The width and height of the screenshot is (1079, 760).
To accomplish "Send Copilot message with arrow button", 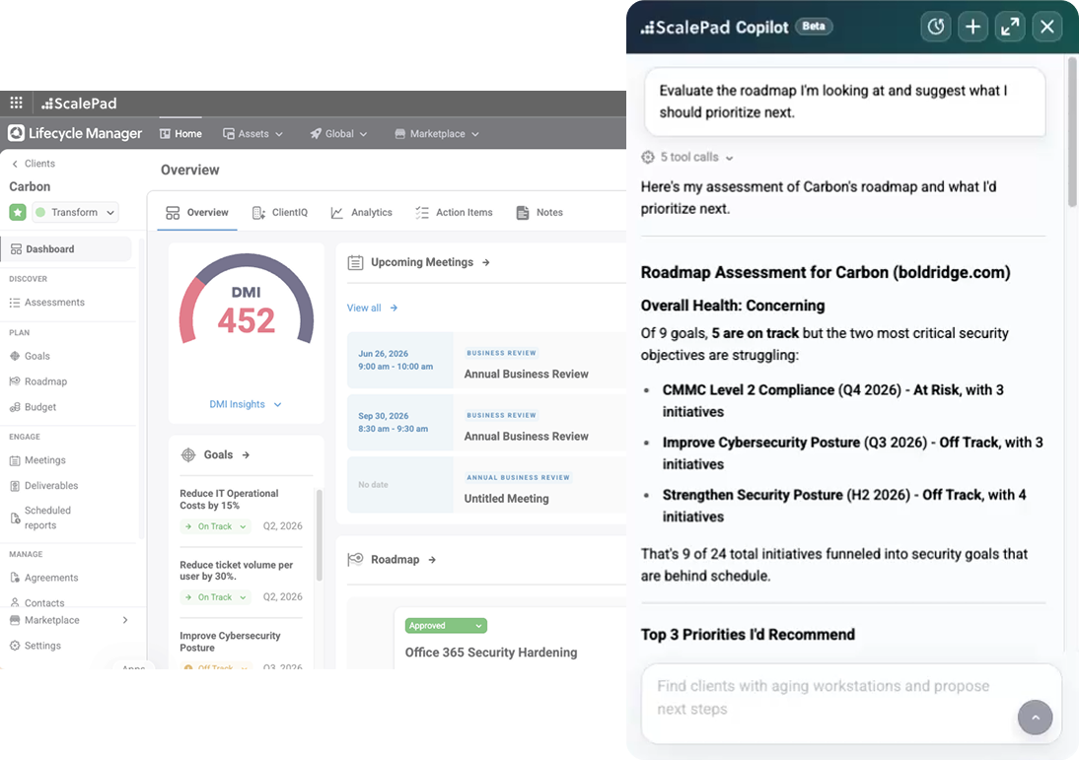I will (1035, 718).
